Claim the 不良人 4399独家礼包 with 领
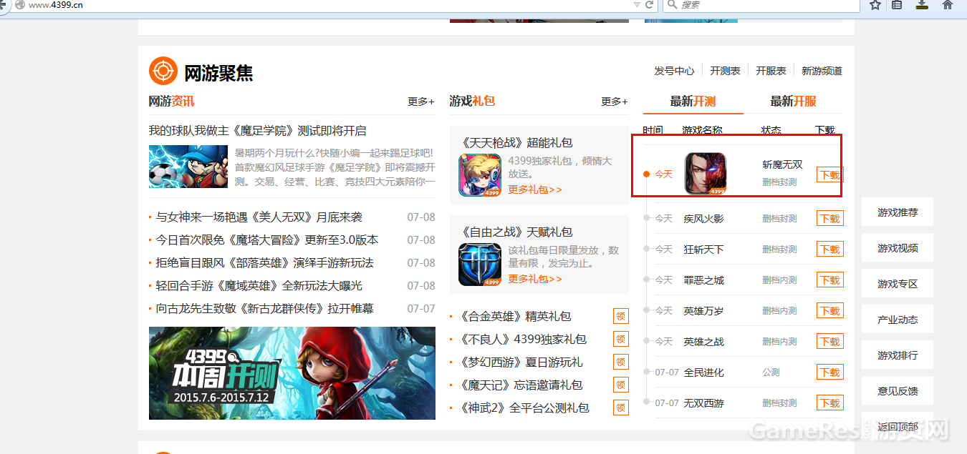Screen dimensions: 967x454 point(621,340)
